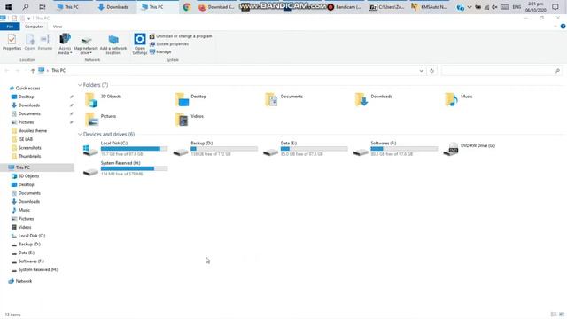Open Music in the navigation tree
Image resolution: width=567 pixels, height=319 pixels.
pyautogui.click(x=24, y=210)
